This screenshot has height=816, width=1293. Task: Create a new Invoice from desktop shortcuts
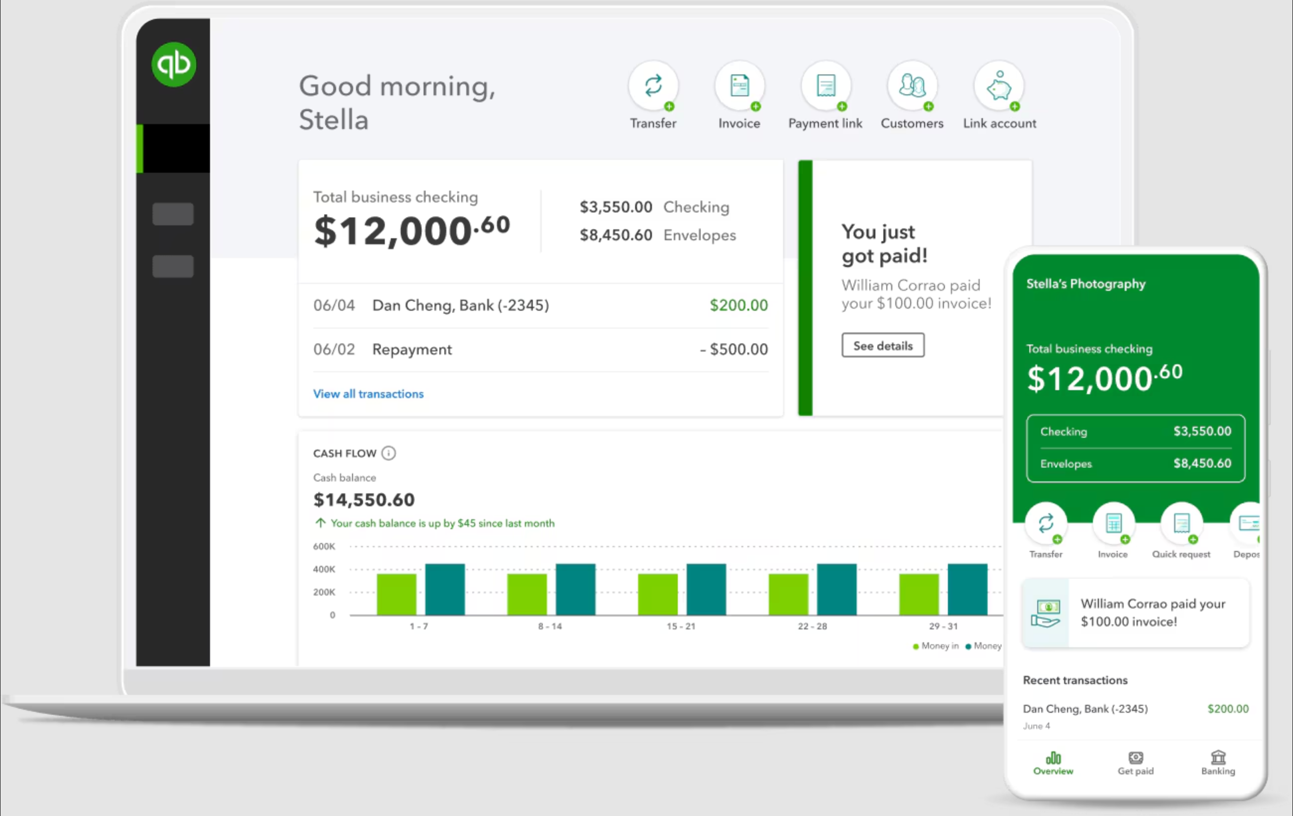tap(739, 86)
